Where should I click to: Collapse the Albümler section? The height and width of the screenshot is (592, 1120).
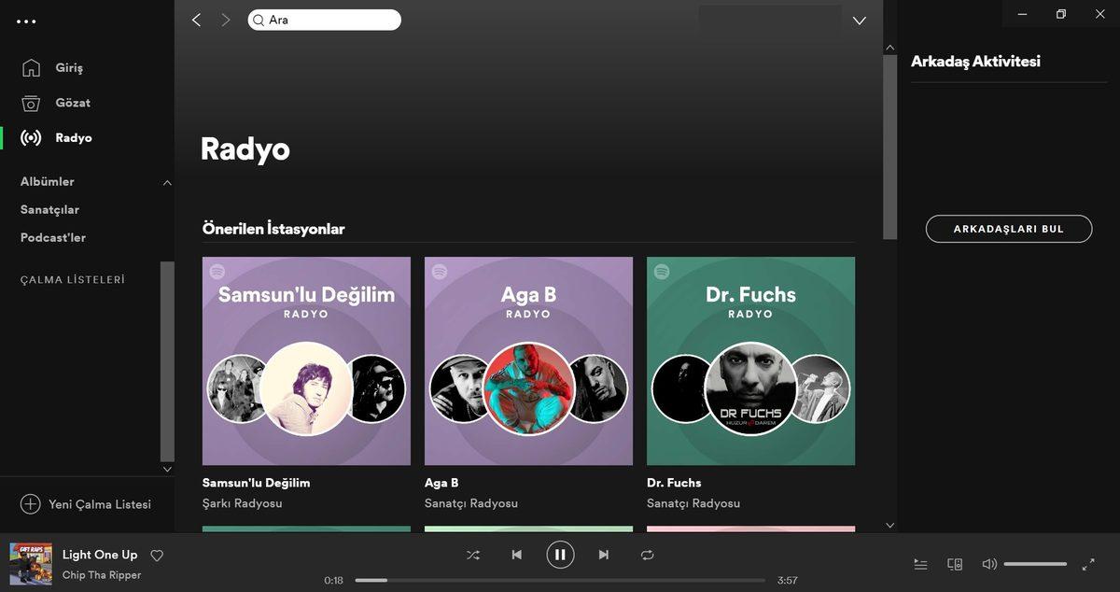(x=168, y=182)
